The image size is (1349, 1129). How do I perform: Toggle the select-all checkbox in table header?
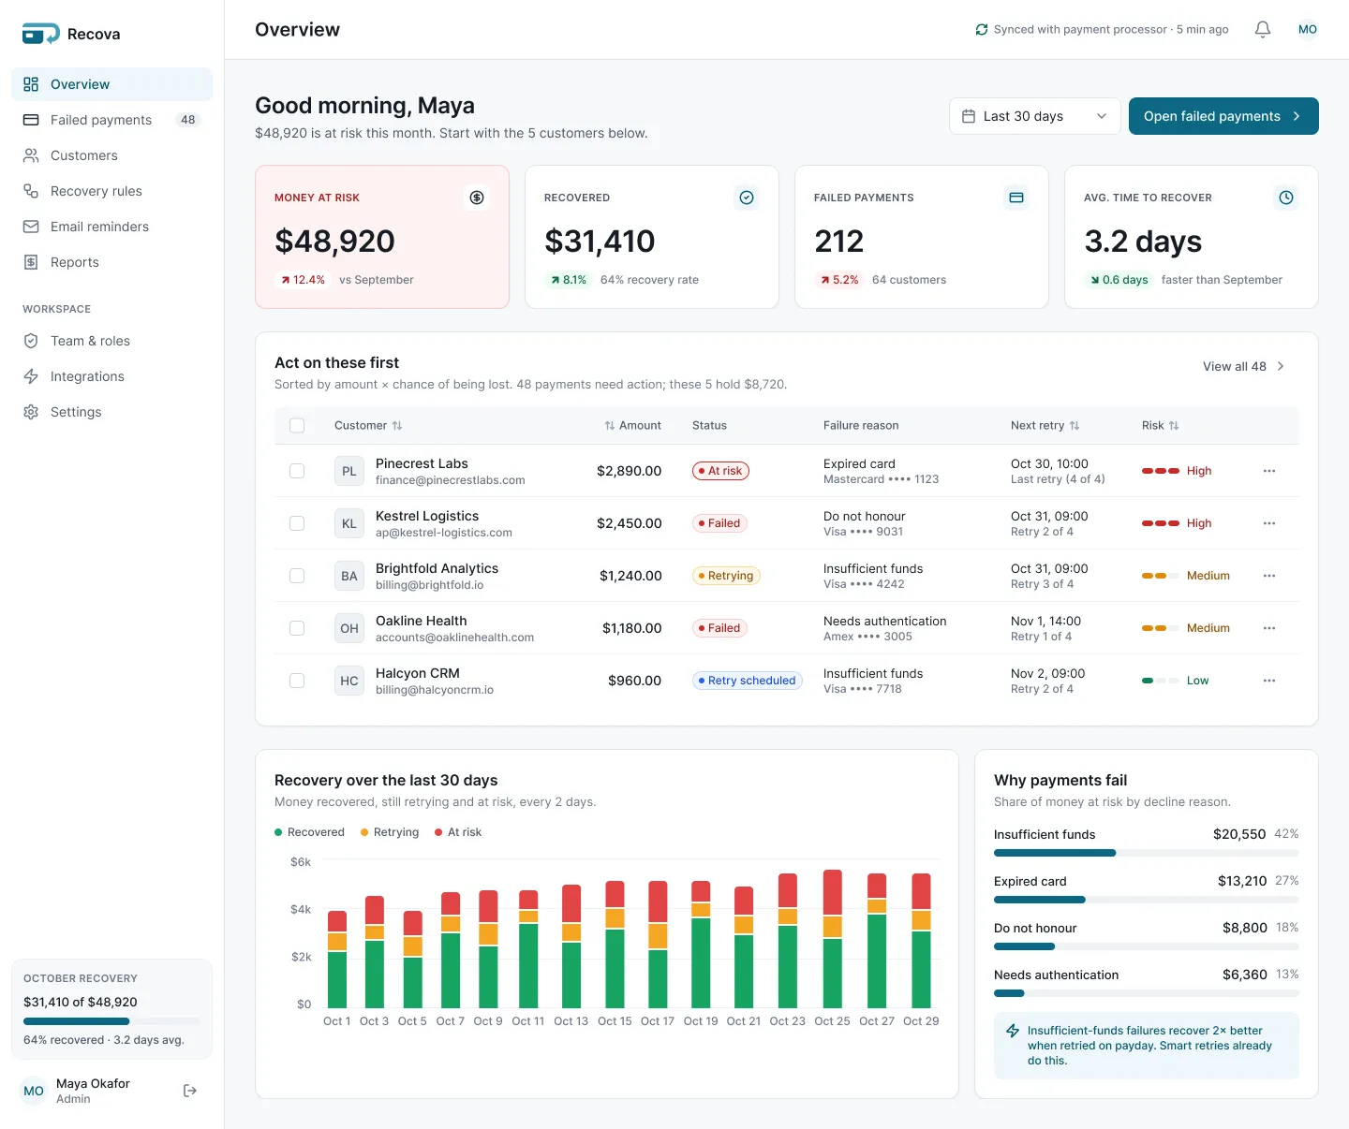pos(297,426)
